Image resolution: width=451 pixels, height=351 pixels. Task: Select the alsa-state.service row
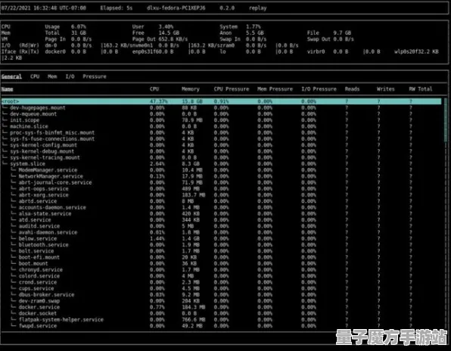(x=221, y=213)
